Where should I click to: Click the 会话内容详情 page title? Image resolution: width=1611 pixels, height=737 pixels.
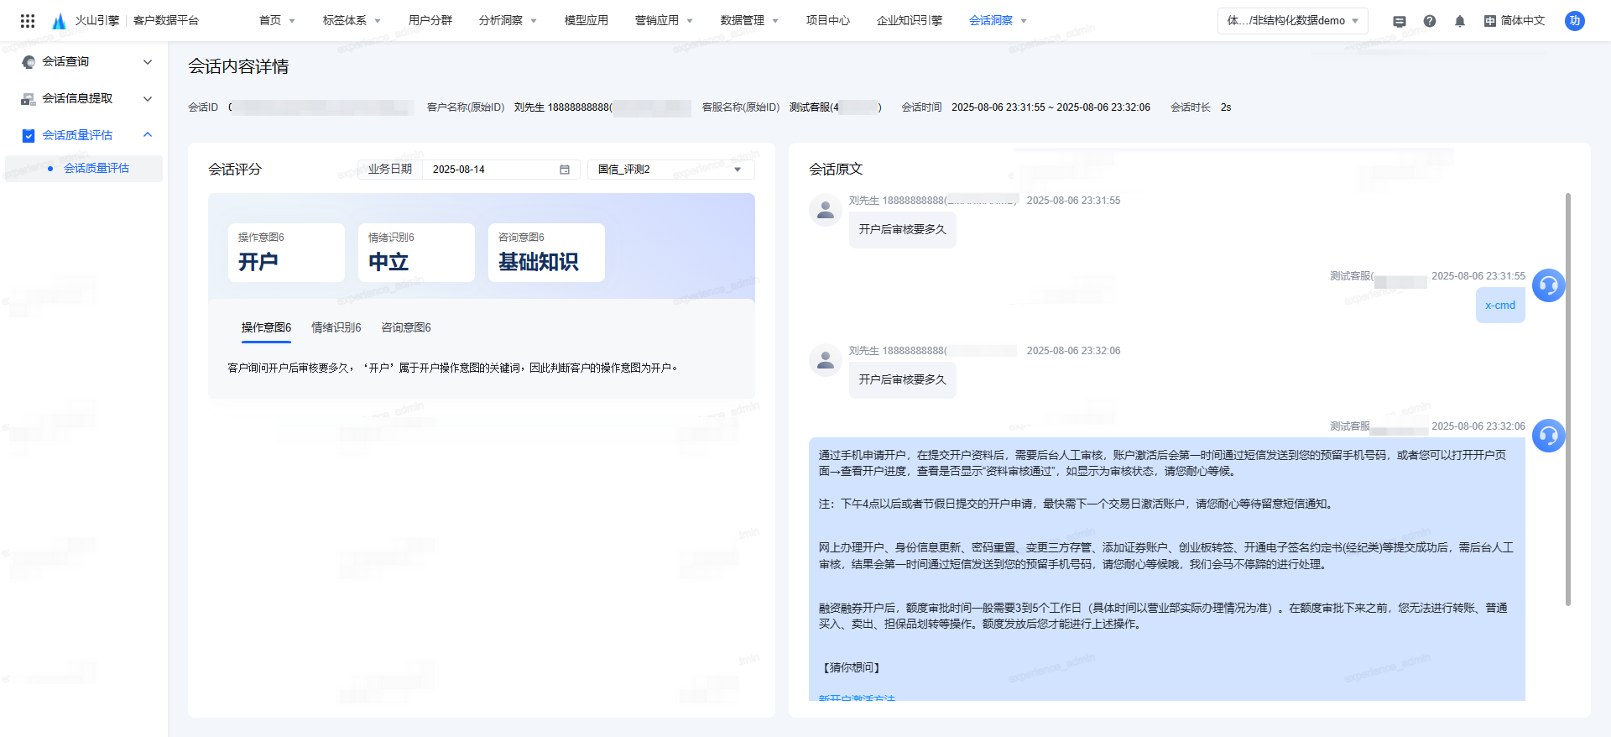coord(238,67)
